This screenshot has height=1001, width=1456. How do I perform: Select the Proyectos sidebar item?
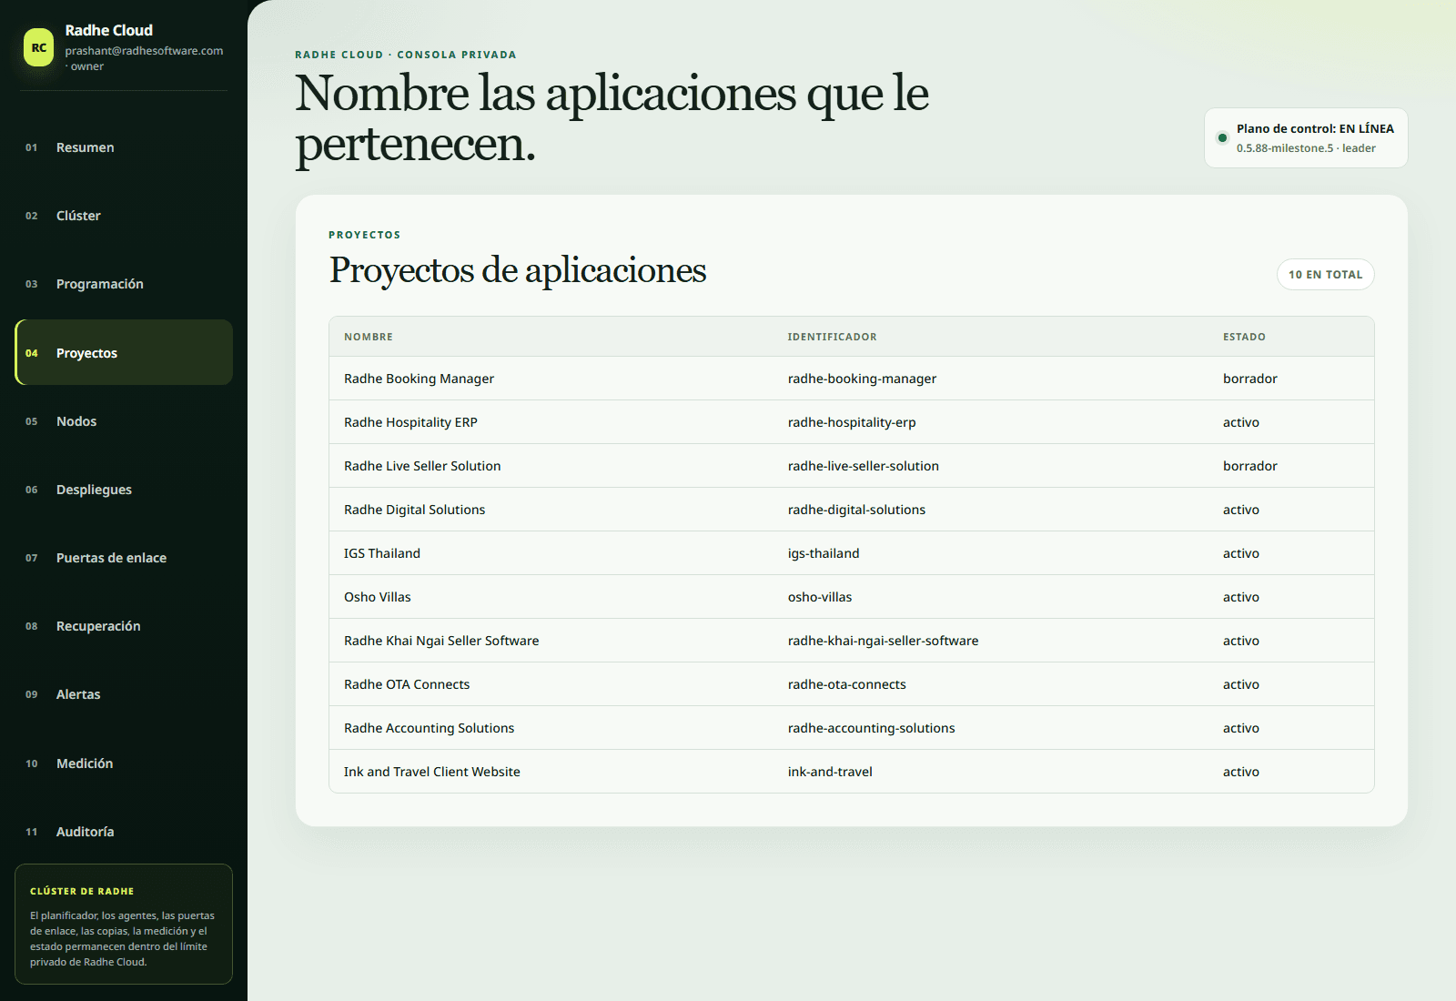pyautogui.click(x=124, y=352)
